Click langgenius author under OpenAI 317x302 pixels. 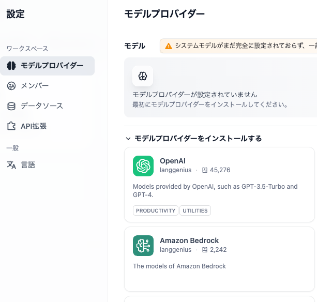point(175,170)
